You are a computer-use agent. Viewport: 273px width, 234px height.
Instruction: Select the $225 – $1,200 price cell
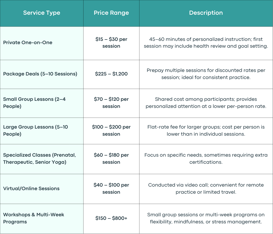[x=111, y=74]
